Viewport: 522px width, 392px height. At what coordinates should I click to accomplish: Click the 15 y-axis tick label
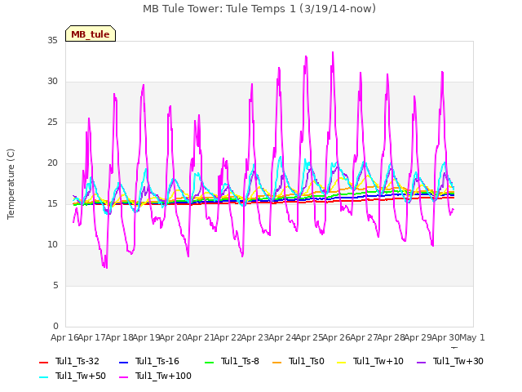pyautogui.click(x=52, y=204)
